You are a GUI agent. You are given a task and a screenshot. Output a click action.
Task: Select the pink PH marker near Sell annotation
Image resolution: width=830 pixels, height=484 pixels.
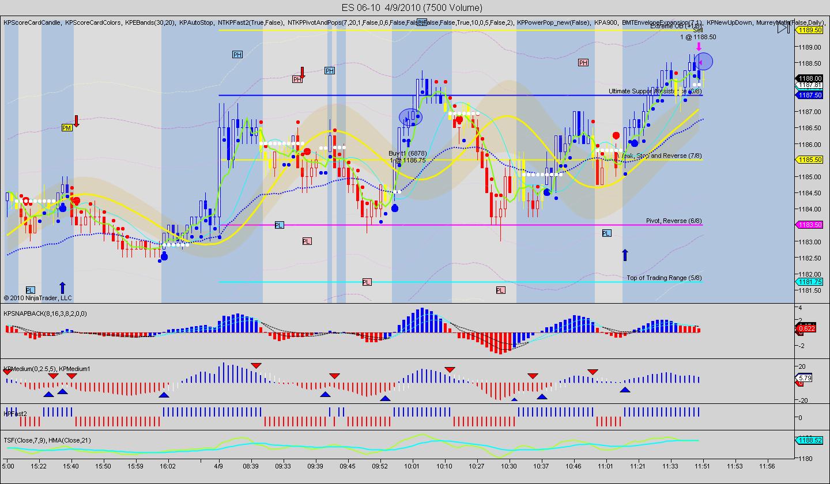pyautogui.click(x=583, y=62)
